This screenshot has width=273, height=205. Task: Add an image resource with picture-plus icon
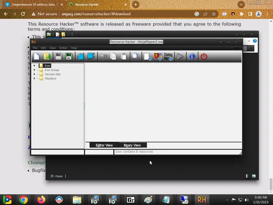tap(158, 57)
